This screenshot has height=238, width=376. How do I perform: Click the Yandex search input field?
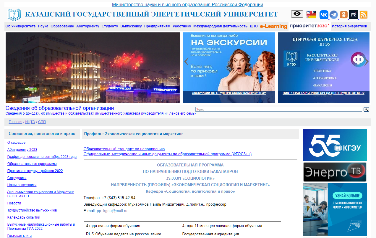point(278,109)
